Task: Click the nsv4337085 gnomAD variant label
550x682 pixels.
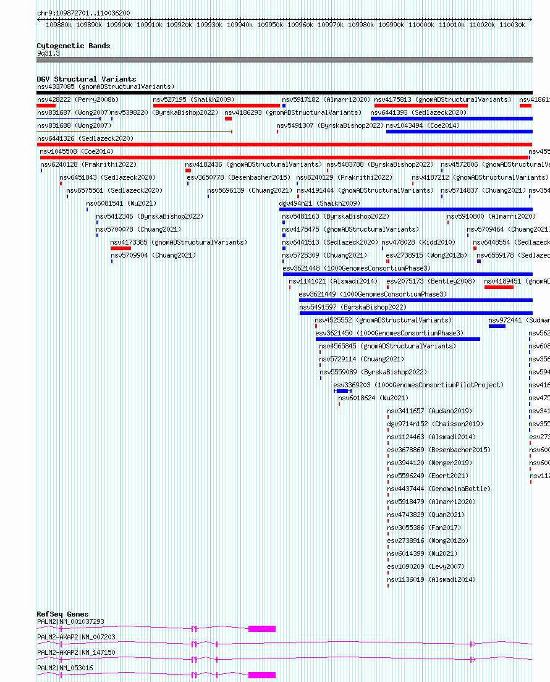Action: (x=106, y=87)
